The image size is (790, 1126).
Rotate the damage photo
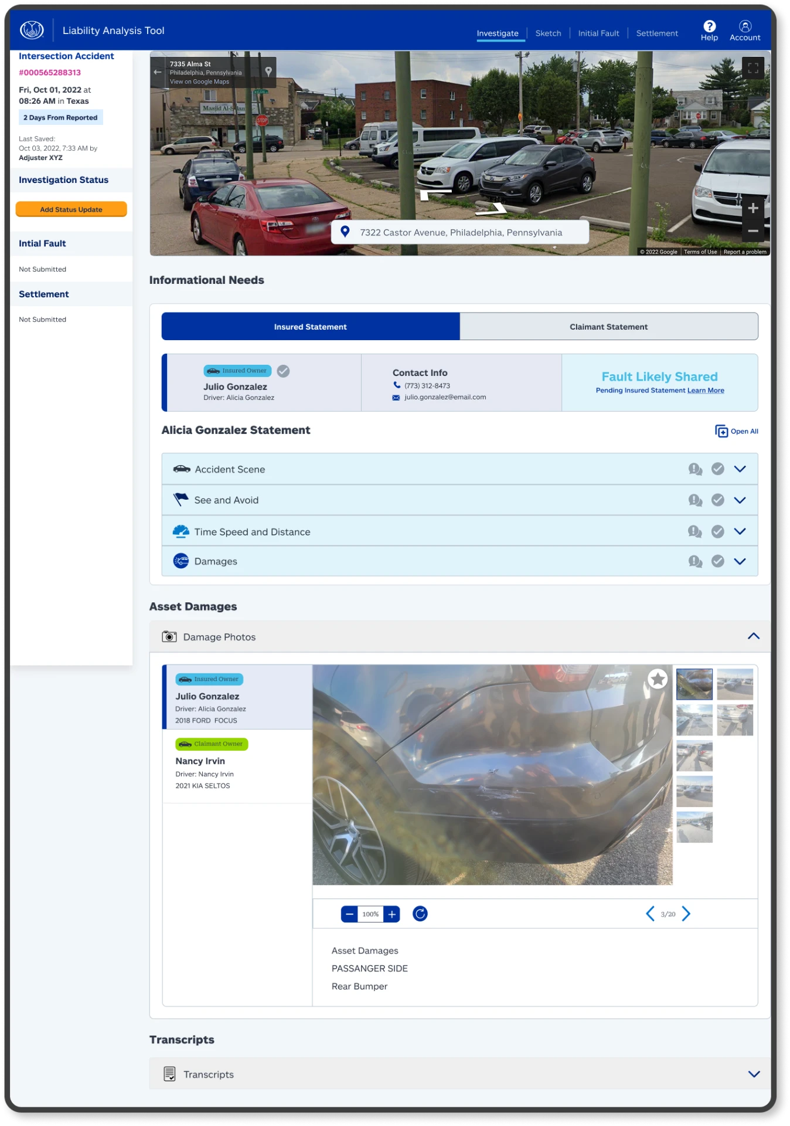coord(420,914)
